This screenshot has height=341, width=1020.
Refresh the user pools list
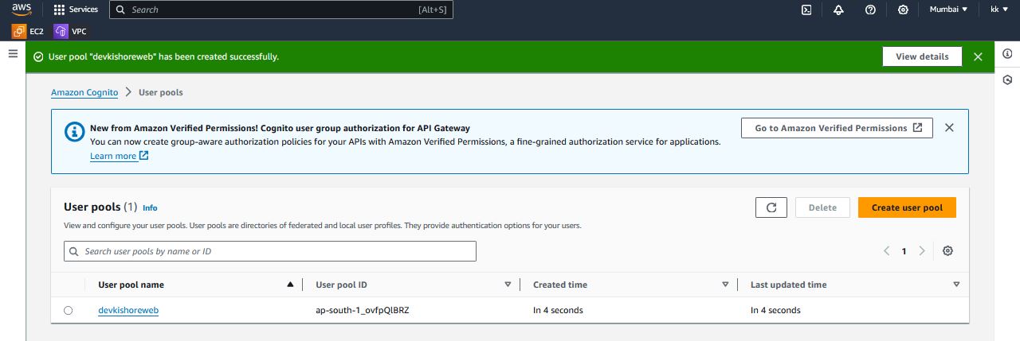[771, 207]
